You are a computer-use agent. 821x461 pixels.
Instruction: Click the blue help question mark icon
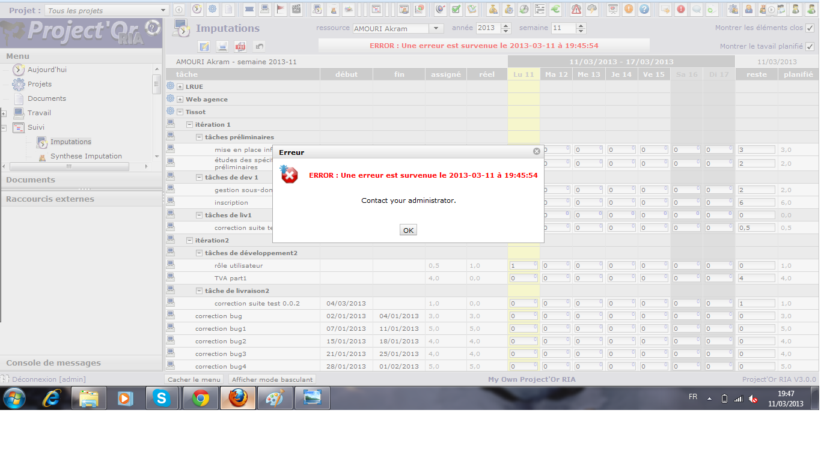point(644,9)
